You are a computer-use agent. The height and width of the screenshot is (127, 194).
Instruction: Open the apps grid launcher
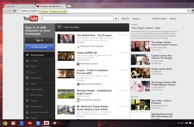tap(55, 123)
